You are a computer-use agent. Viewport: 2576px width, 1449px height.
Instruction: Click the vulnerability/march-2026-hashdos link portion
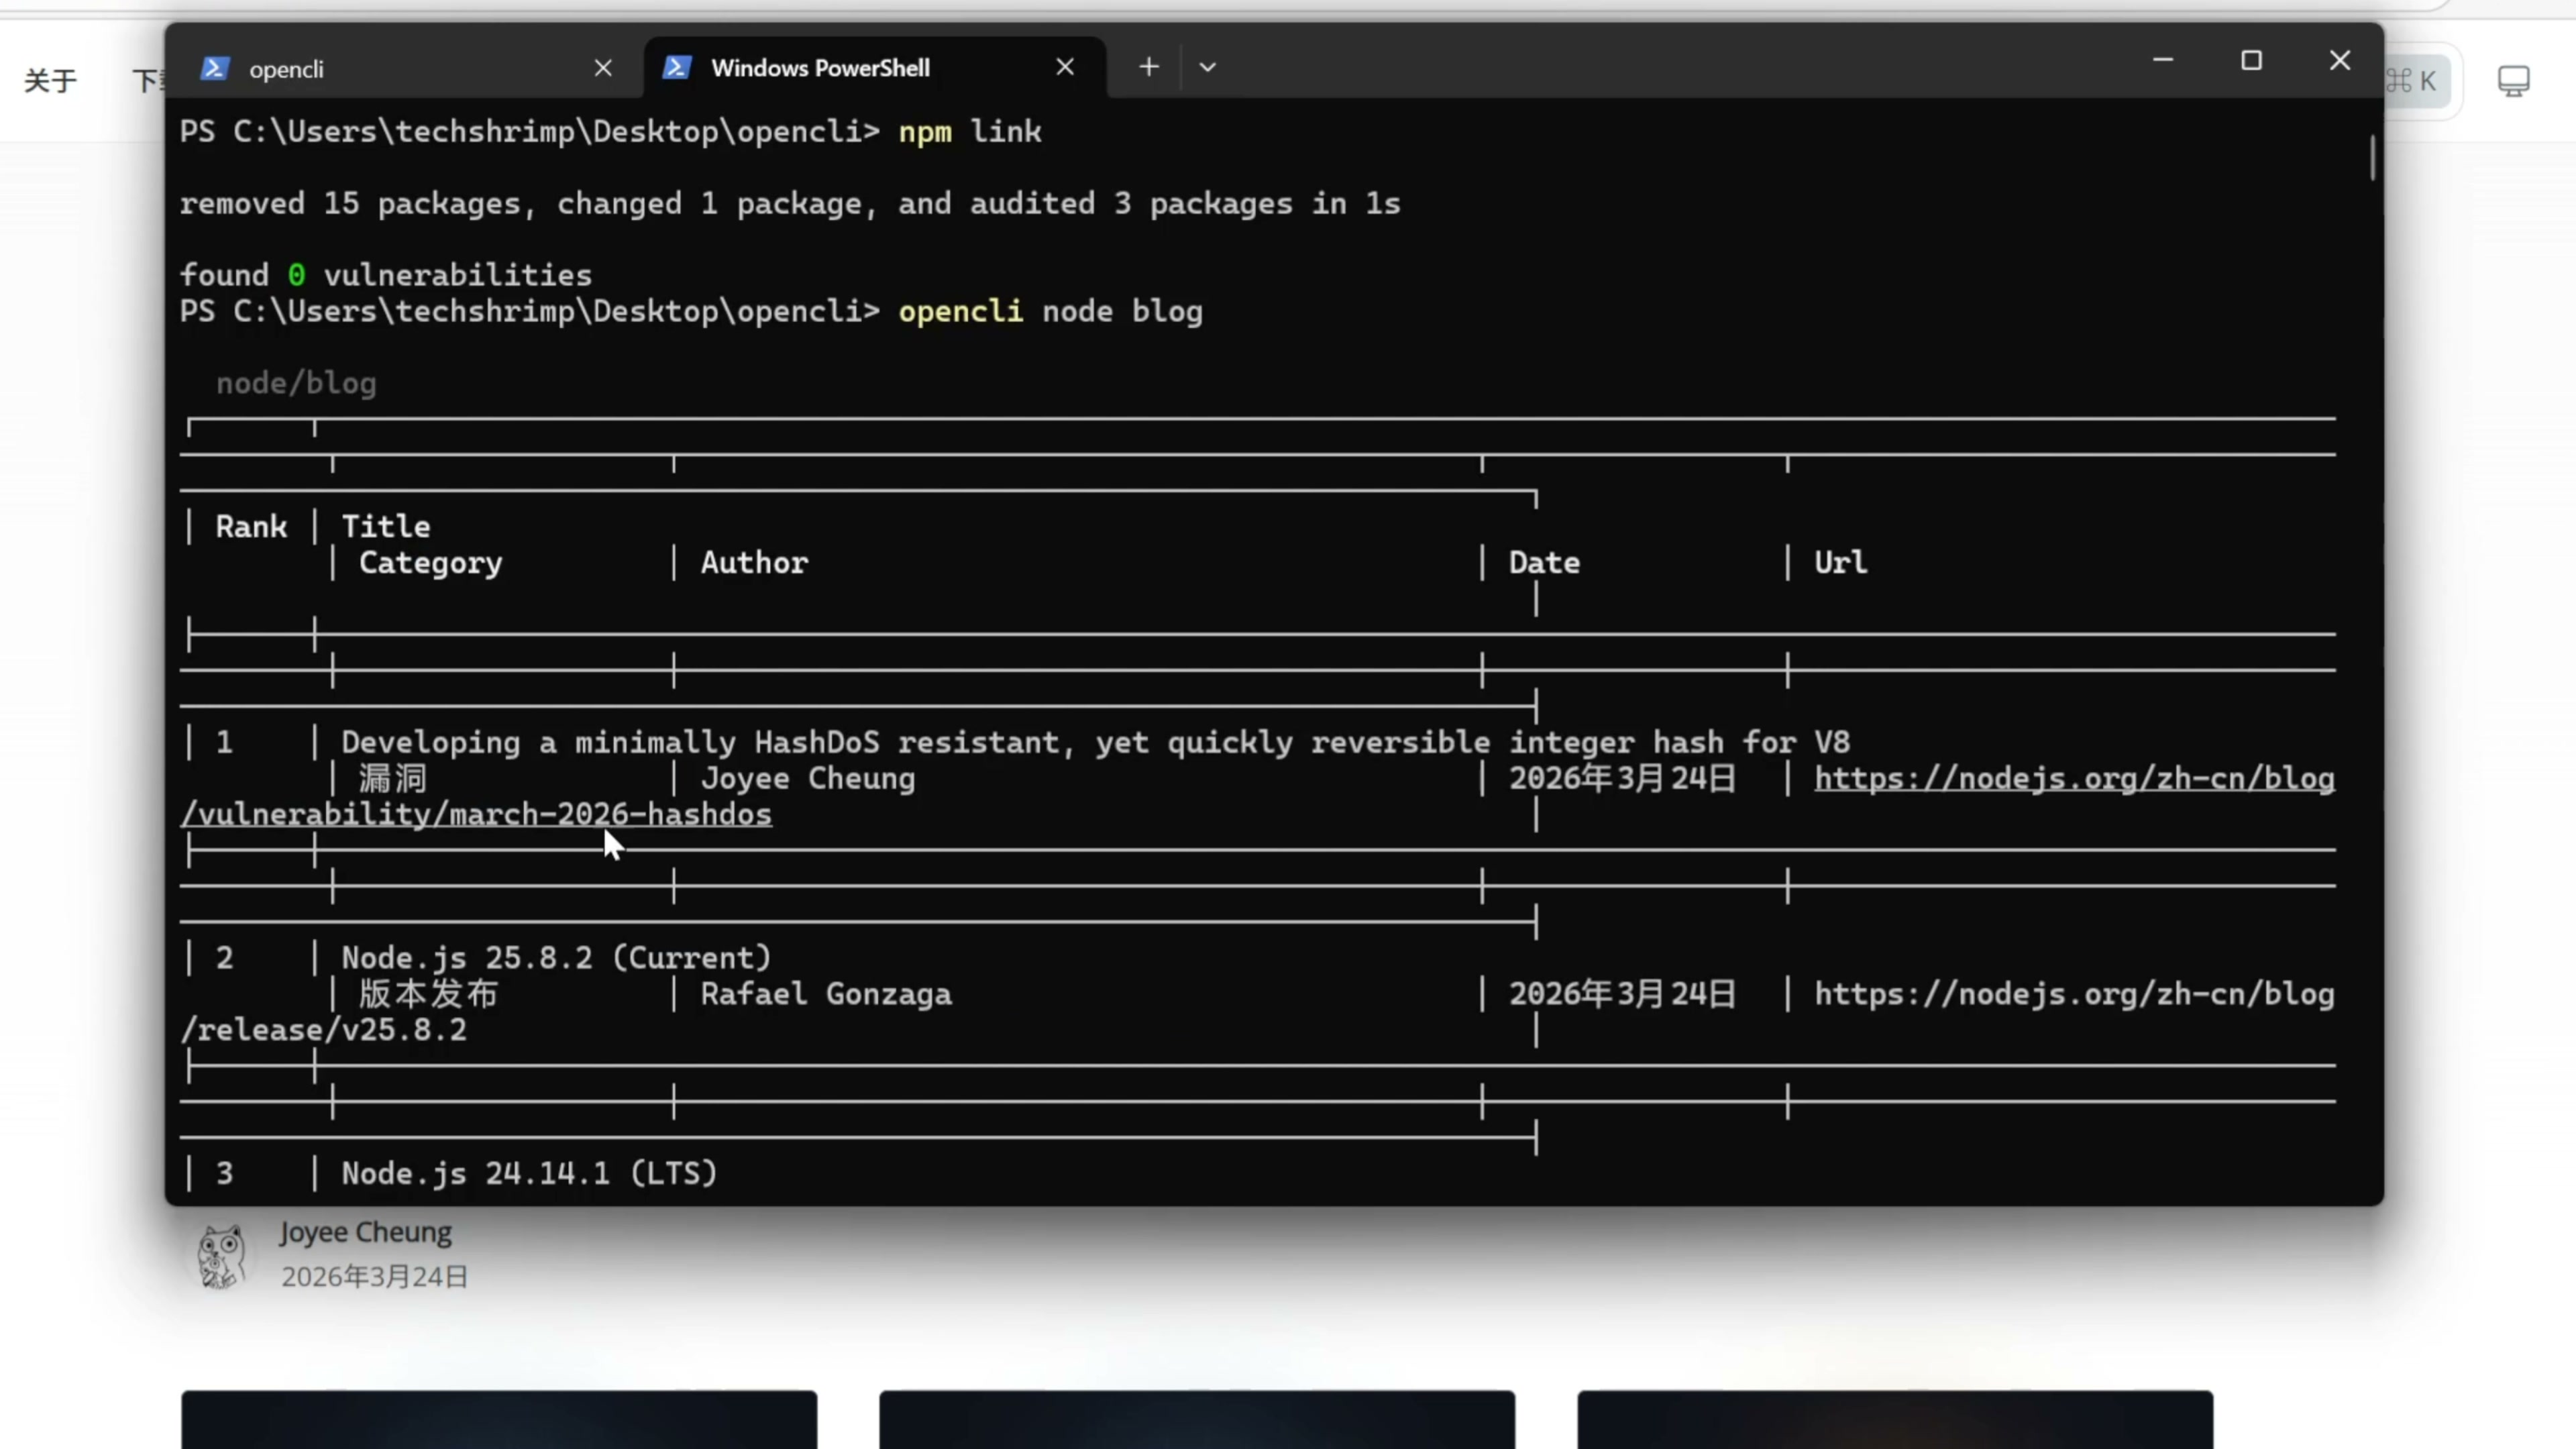477,815
